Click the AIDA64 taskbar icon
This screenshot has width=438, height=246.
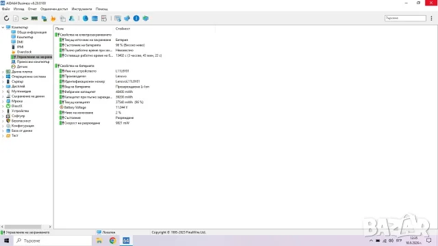tap(126, 241)
